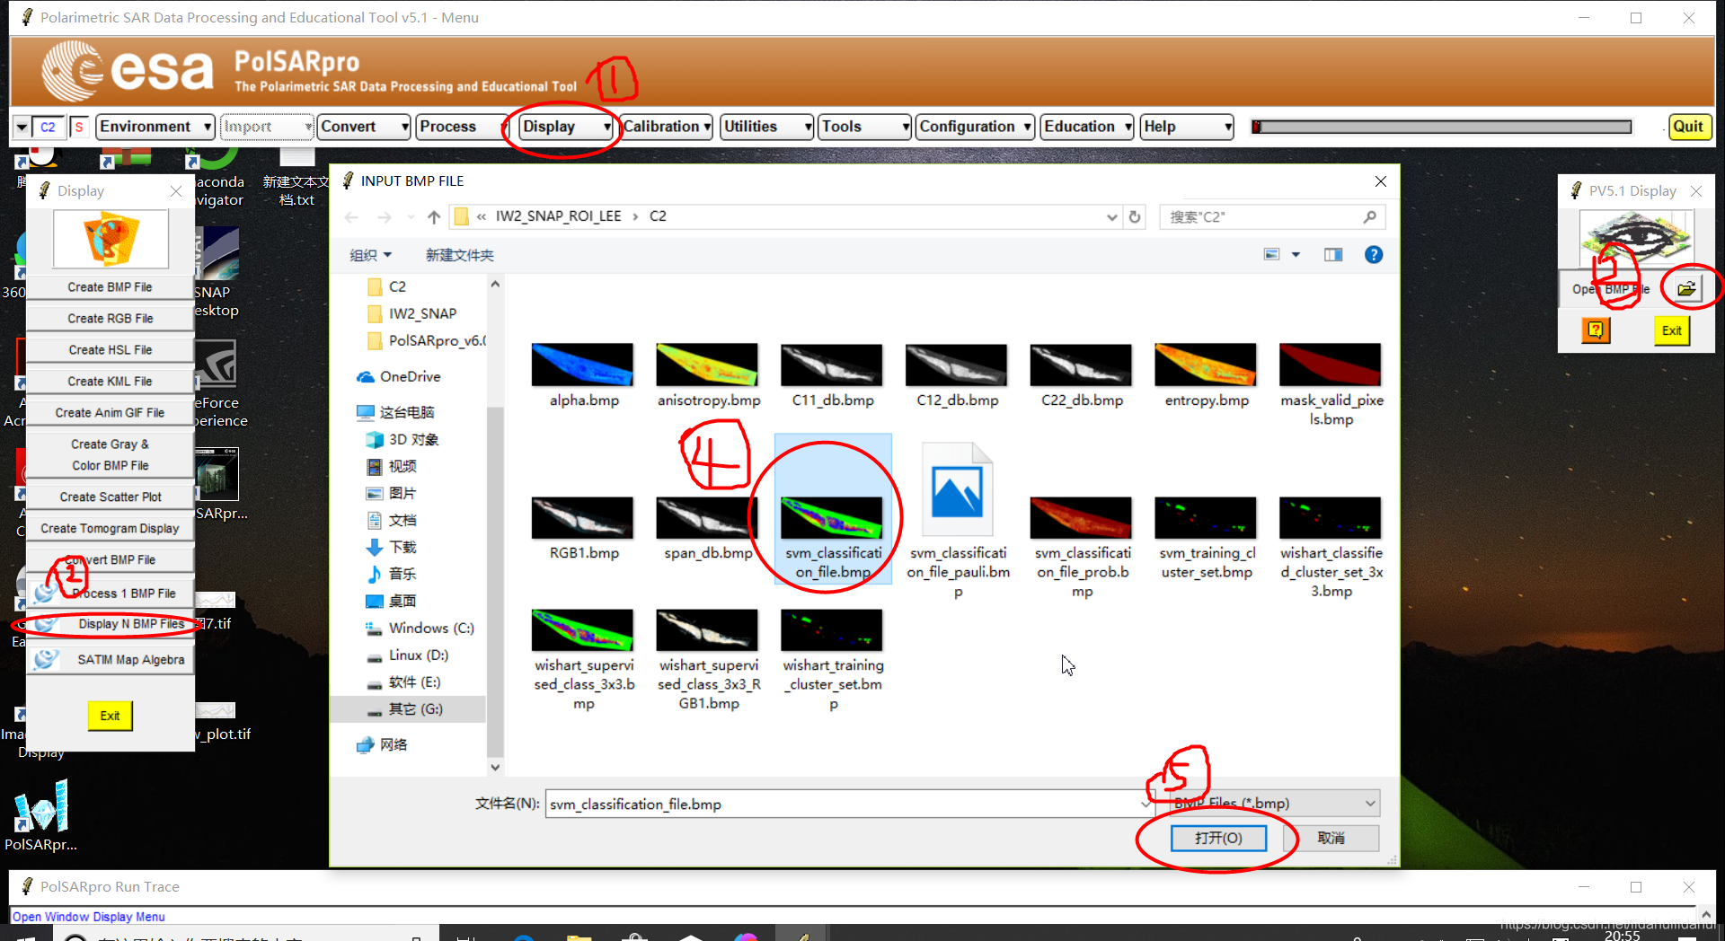Select C22_db.bmp file
Image resolution: width=1725 pixels, height=941 pixels.
pos(1082,375)
